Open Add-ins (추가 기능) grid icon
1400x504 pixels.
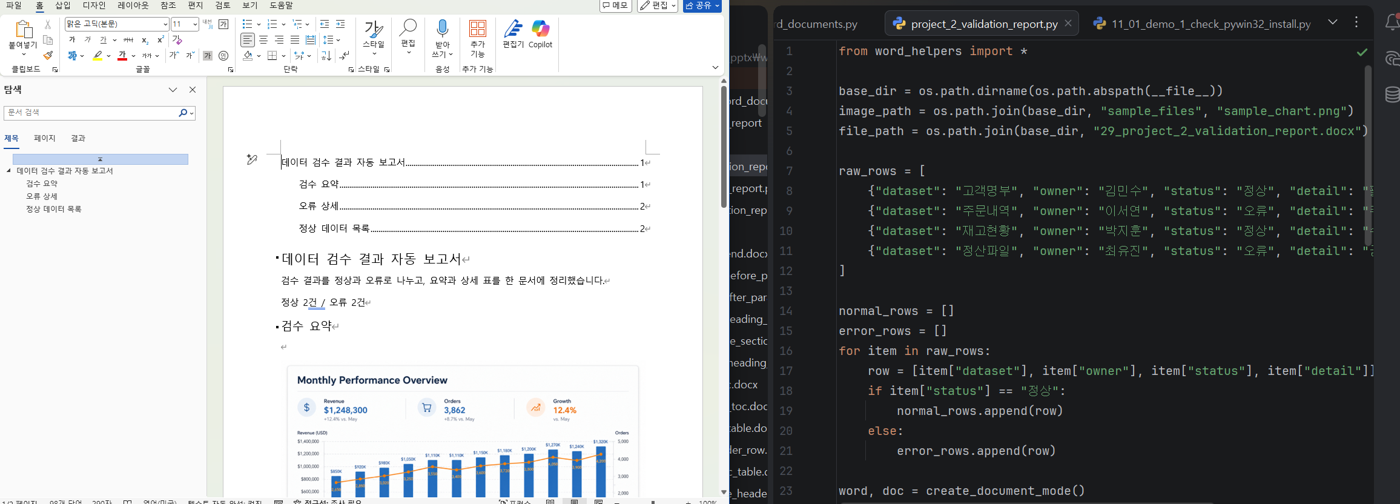(x=478, y=28)
